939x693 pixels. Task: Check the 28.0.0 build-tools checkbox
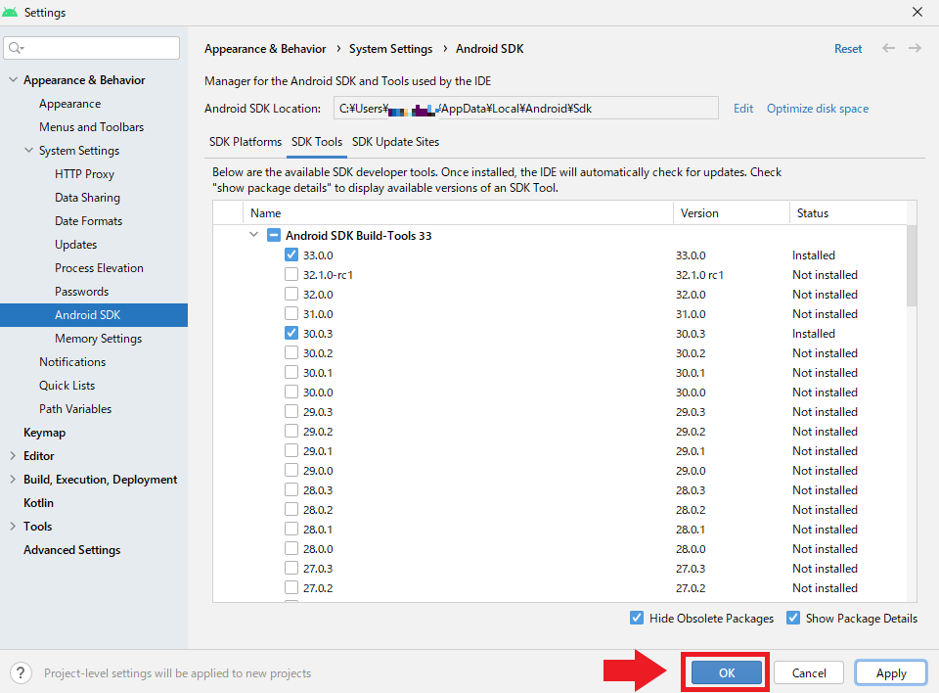(291, 548)
